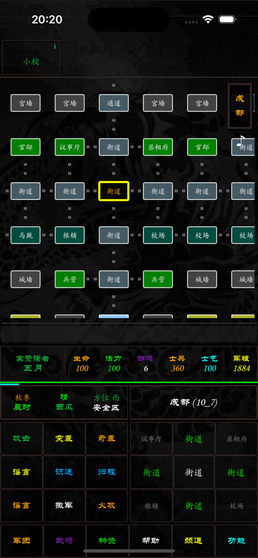Screen dimensions: 258x558
Task: Open the 物资 supplies menu
Action: [x=107, y=540]
